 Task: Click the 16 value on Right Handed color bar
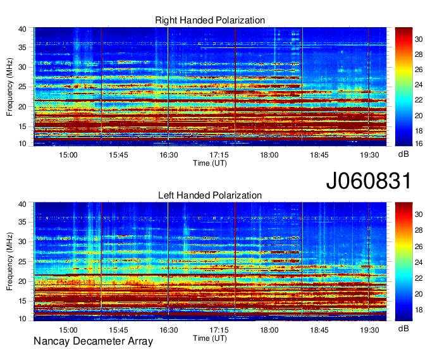click(x=419, y=144)
